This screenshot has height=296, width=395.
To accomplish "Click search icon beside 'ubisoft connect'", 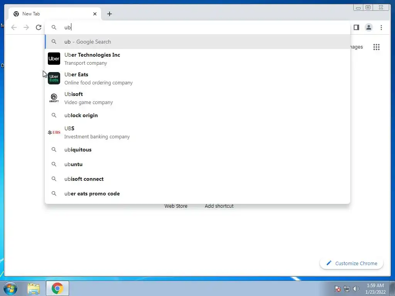I will pos(54,179).
